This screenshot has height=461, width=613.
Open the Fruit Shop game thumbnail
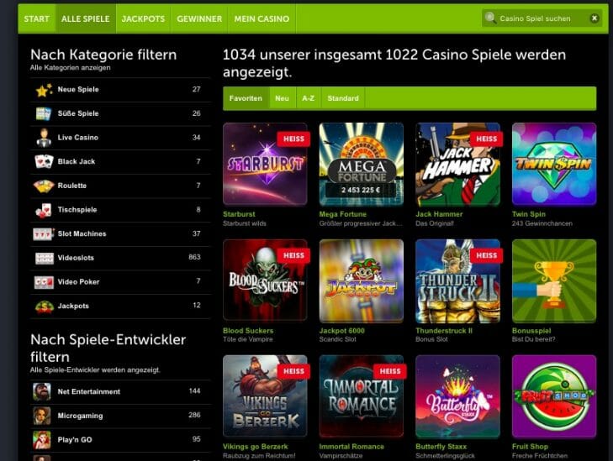pyautogui.click(x=554, y=396)
